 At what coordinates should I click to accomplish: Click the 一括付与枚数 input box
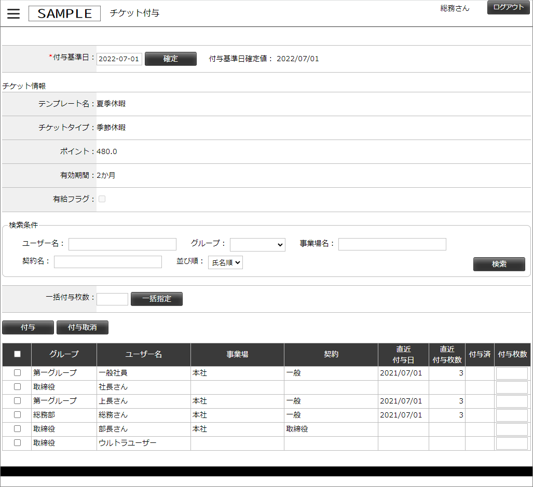point(112,299)
